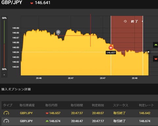This screenshot has width=158, height=126.
Task: Click the green High arrow button at right edge
Action: (156, 45)
